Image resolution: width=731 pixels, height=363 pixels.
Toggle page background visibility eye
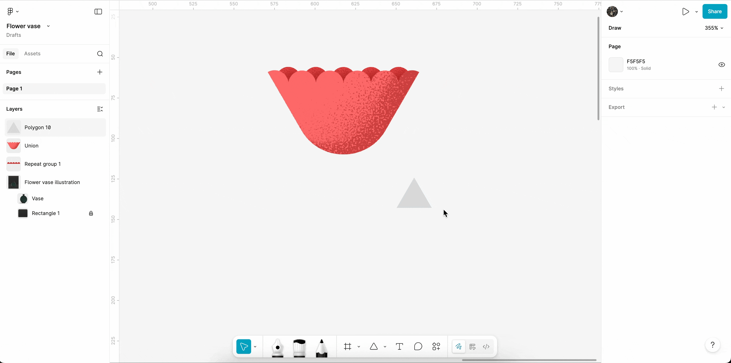click(721, 65)
